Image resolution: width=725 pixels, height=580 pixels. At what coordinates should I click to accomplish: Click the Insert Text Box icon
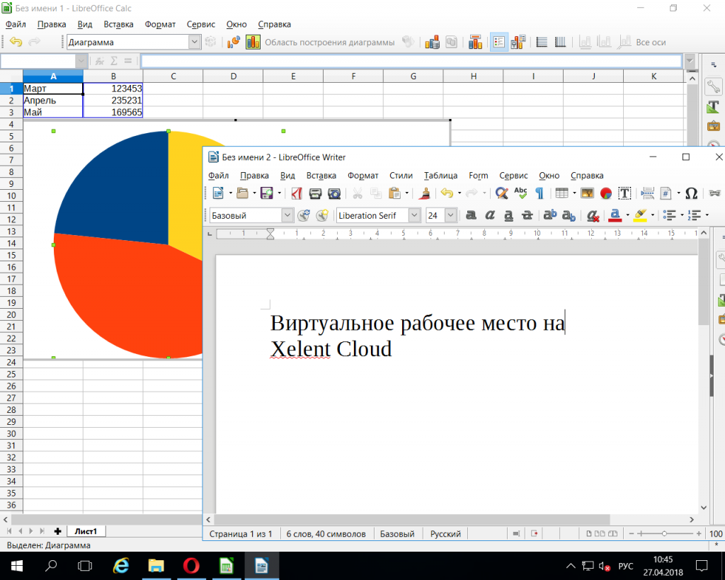click(624, 193)
